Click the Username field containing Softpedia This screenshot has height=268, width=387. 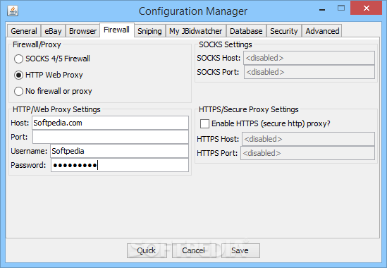pyautogui.click(x=119, y=151)
